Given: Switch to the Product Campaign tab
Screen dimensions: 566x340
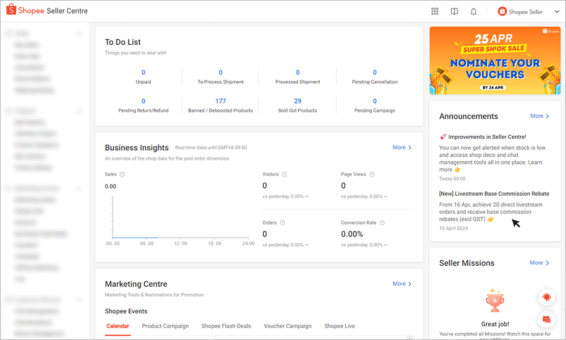Looking at the screenshot, I should tap(165, 326).
